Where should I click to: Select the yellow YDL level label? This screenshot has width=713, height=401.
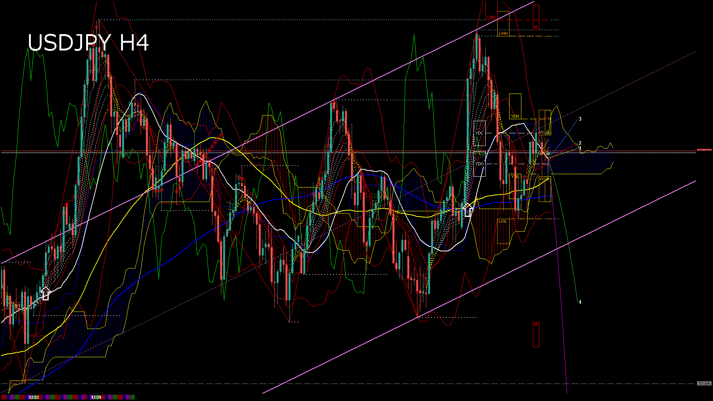[515, 176]
